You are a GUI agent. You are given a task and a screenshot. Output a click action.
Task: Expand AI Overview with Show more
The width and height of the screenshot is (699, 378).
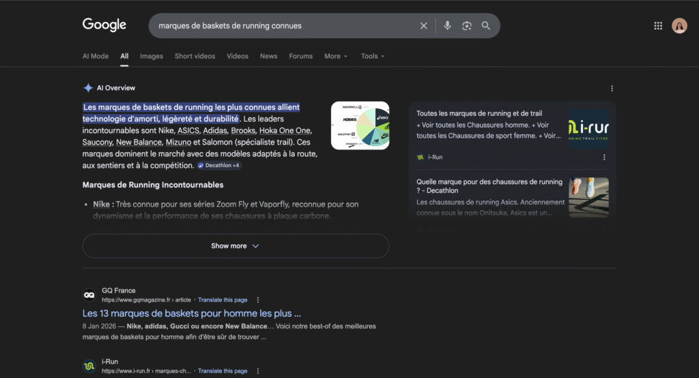click(x=236, y=246)
